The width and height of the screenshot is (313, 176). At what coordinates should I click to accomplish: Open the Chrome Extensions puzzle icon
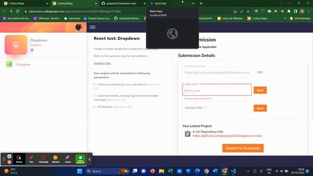(x=289, y=11)
